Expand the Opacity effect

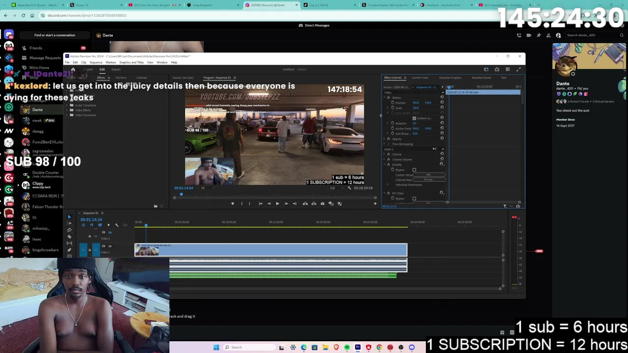tap(385, 139)
